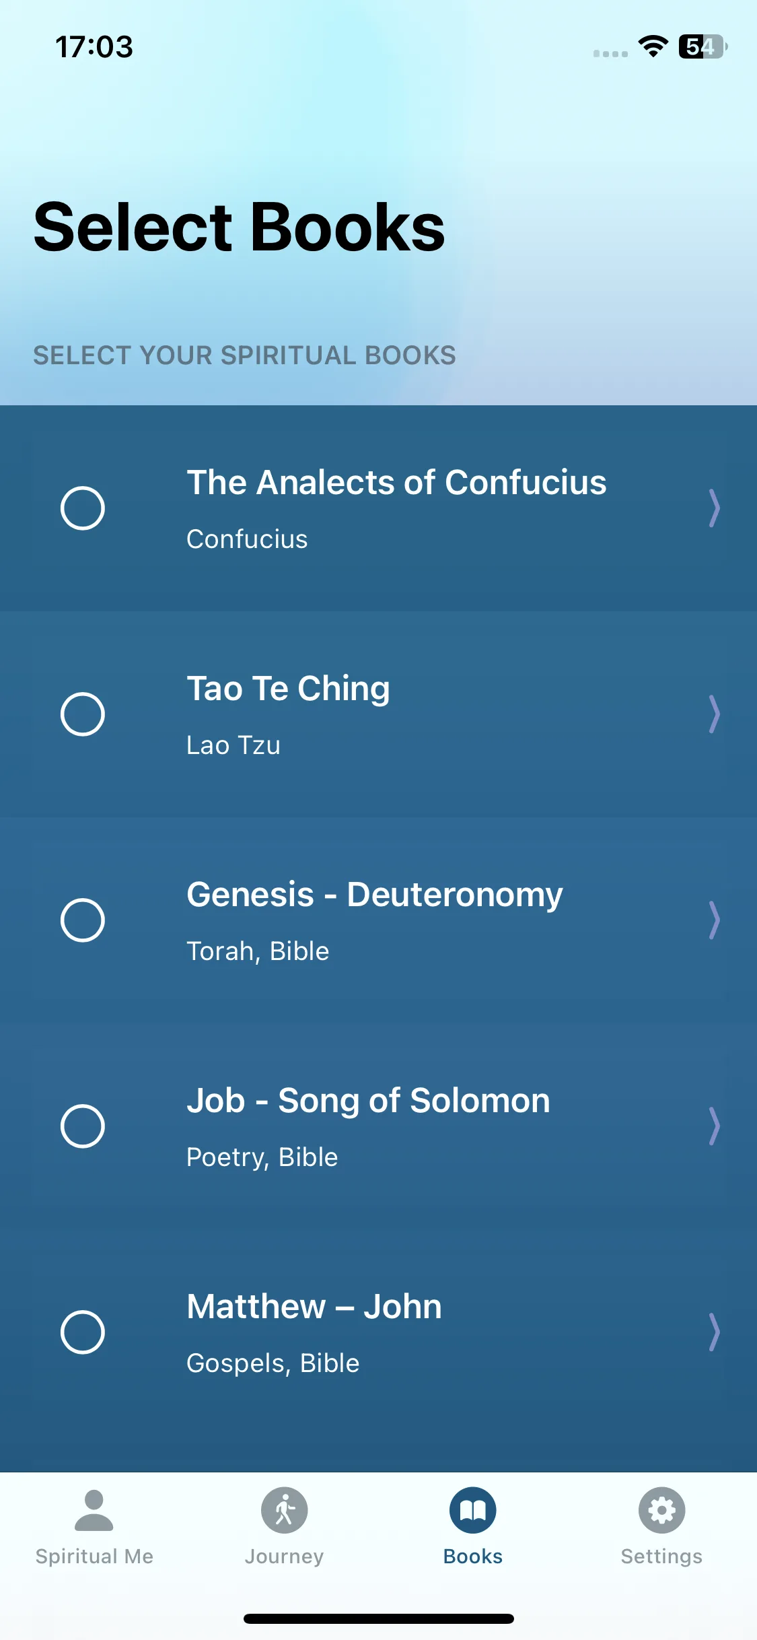The height and width of the screenshot is (1640, 757).
Task: Toggle the Matthew – John selection circle
Action: pos(83,1332)
